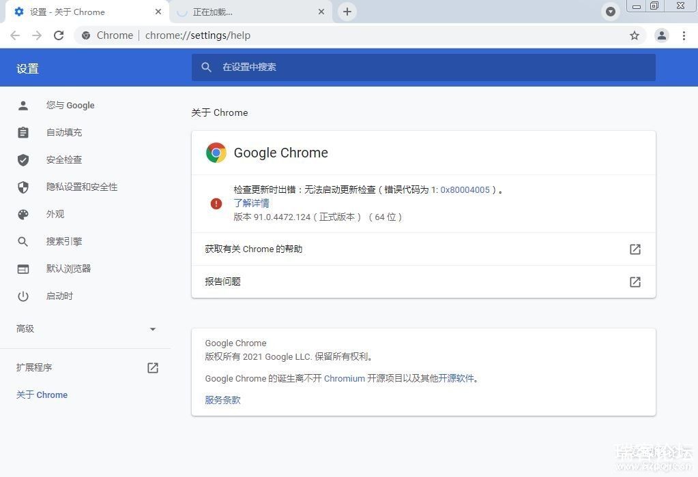Click the magnifier icon for 搜索引擎
The image size is (698, 477).
[23, 242]
